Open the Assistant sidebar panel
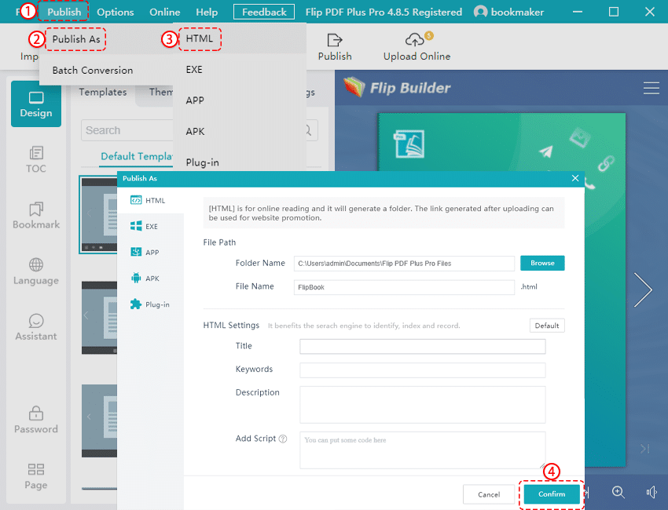Image resolution: width=668 pixels, height=510 pixels. click(36, 327)
